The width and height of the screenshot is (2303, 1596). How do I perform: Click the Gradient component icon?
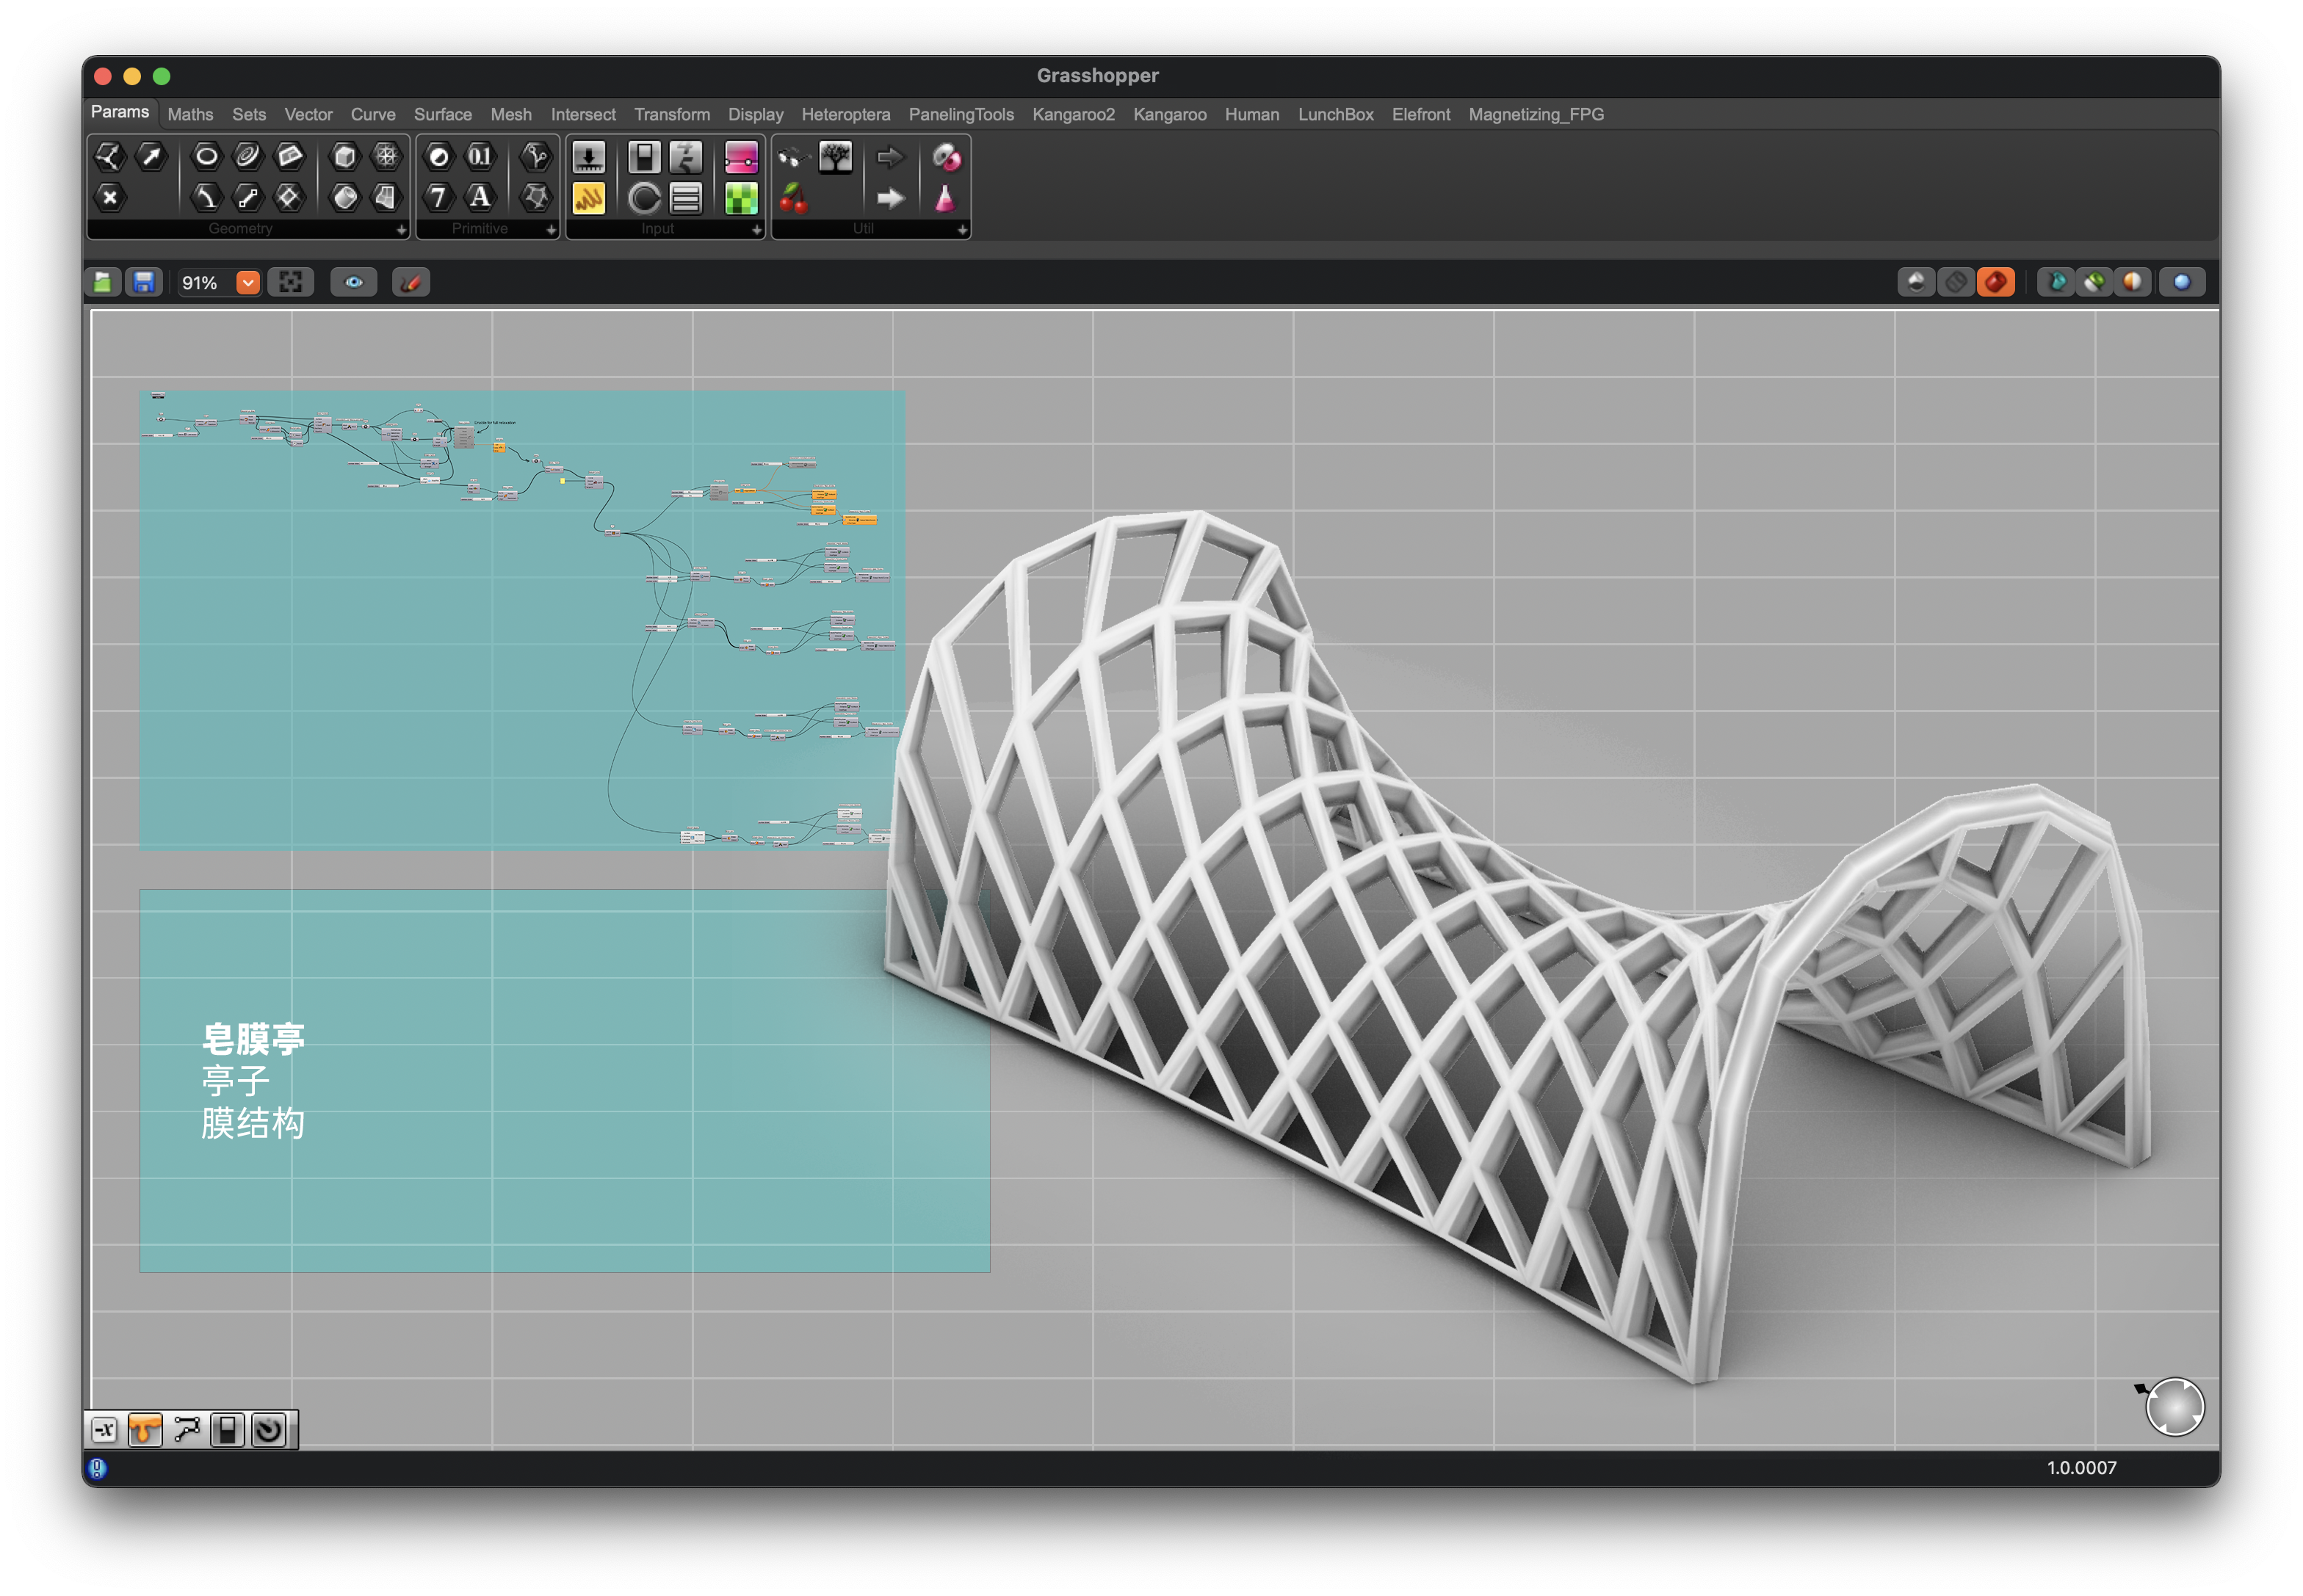[740, 157]
